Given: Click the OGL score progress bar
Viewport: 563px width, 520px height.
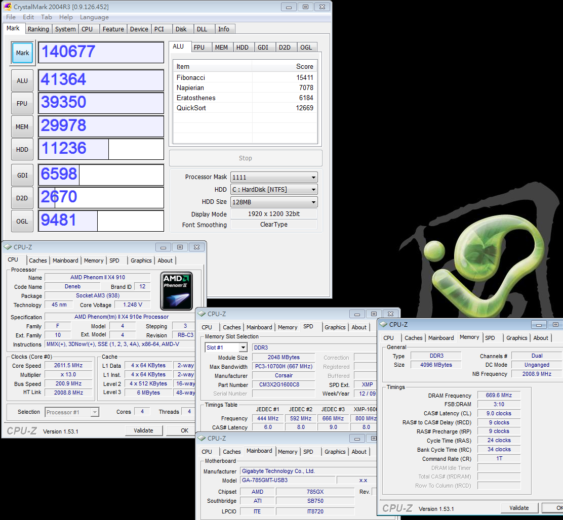Looking at the screenshot, I should tap(101, 221).
